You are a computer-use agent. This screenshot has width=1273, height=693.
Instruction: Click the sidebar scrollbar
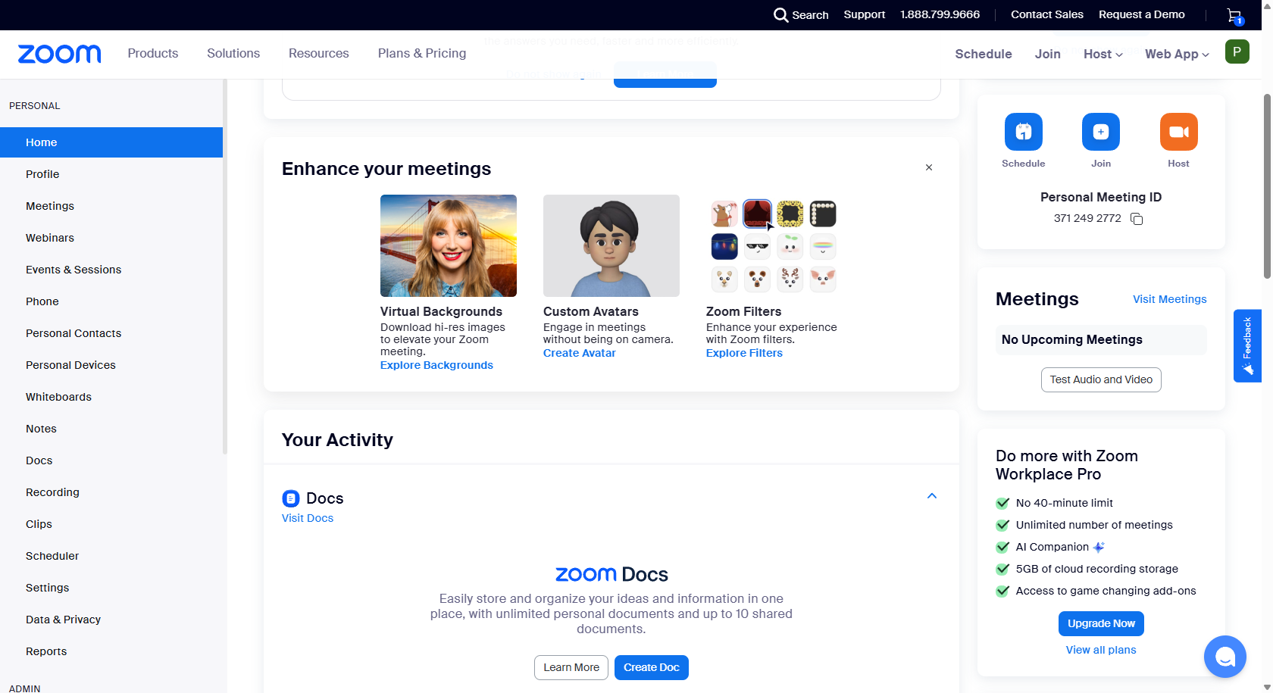(x=225, y=267)
